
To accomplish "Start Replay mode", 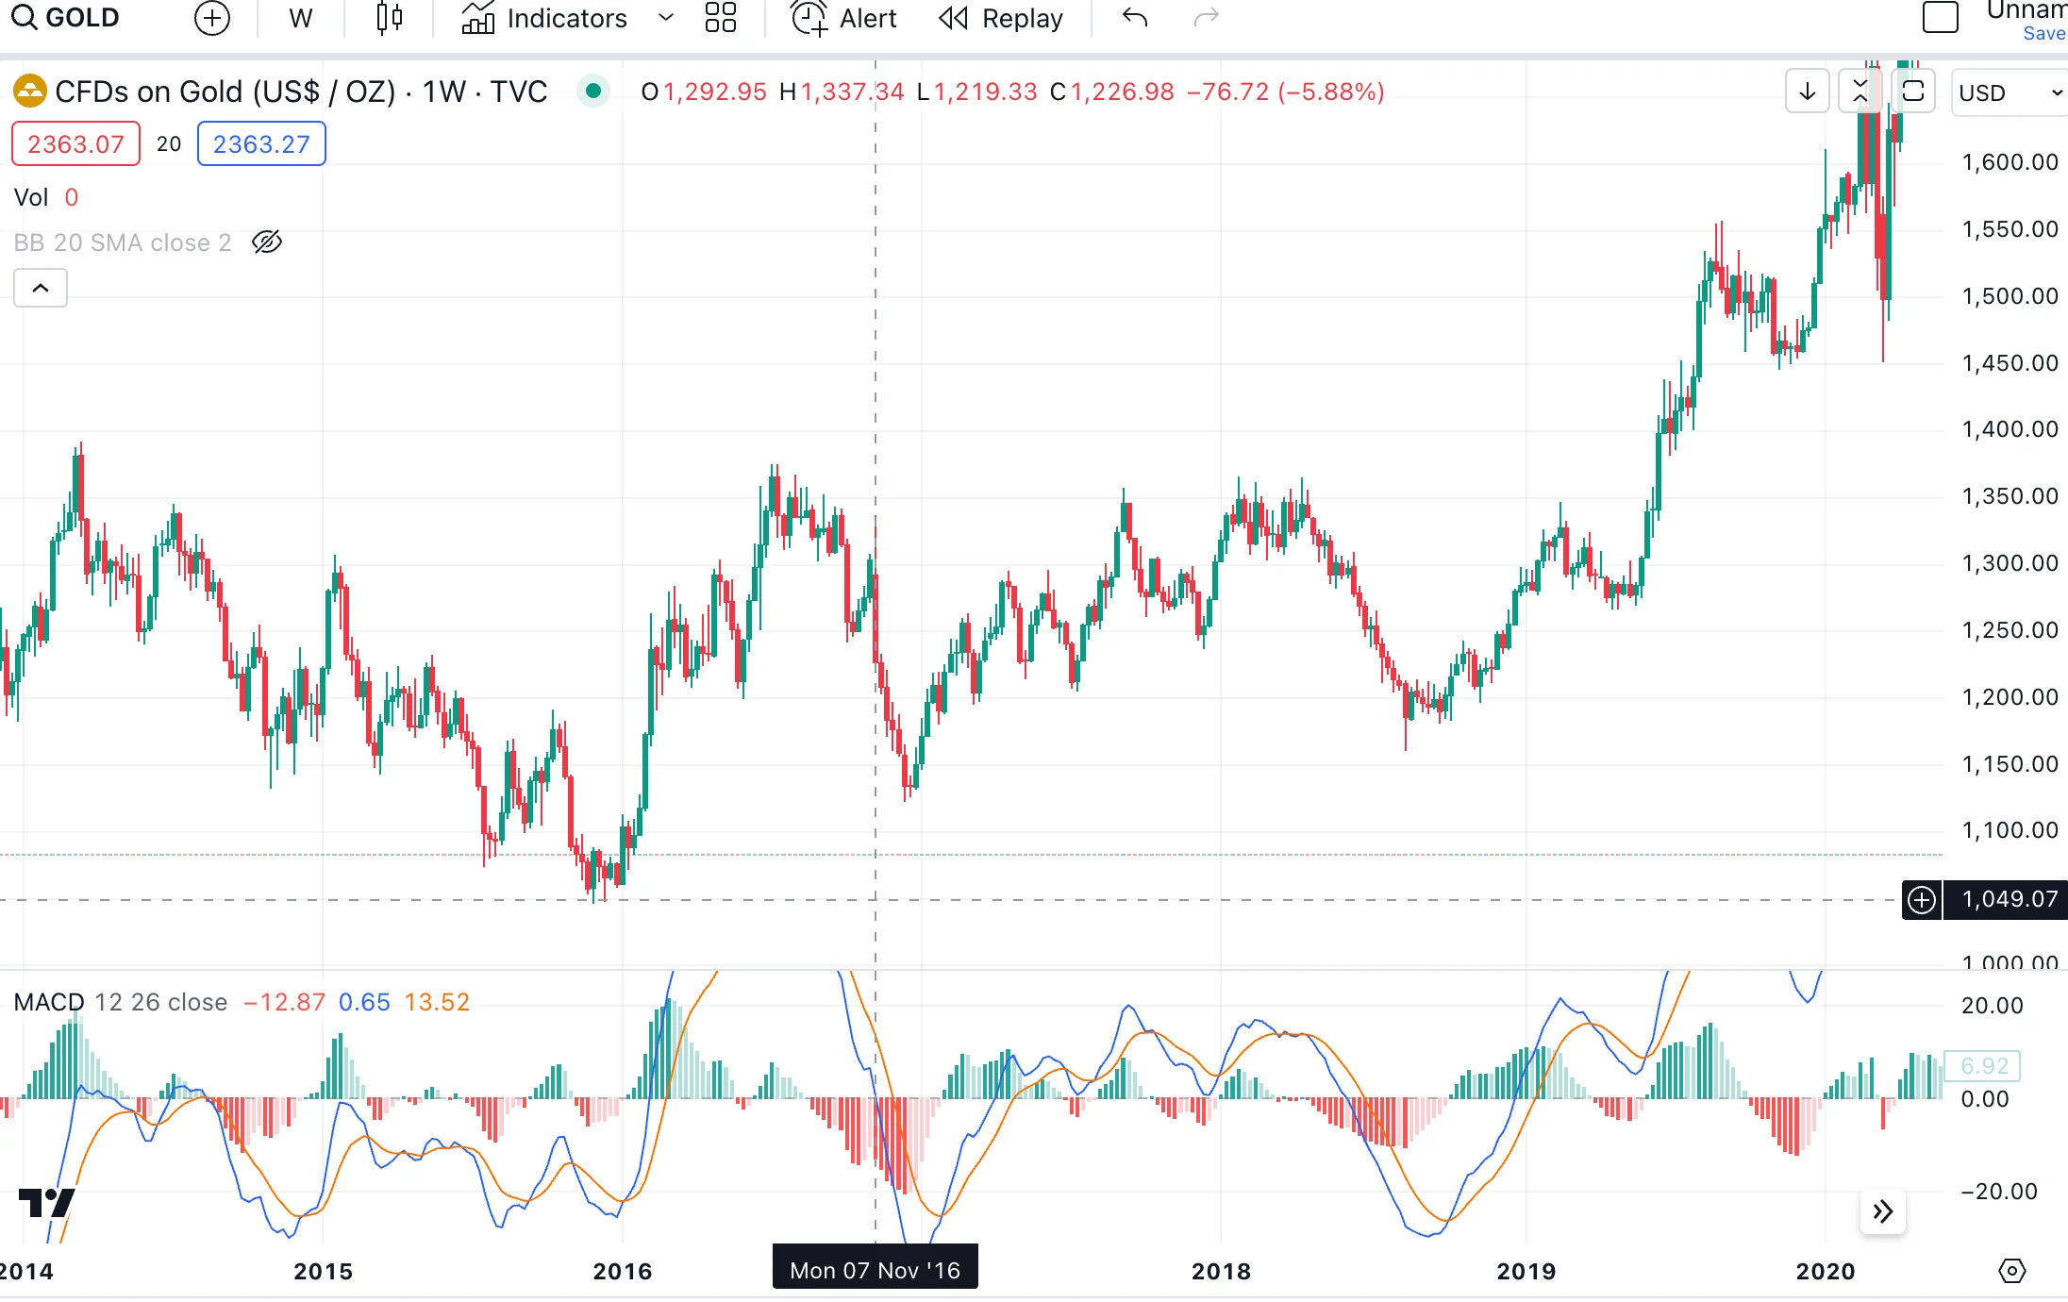I will [1002, 18].
